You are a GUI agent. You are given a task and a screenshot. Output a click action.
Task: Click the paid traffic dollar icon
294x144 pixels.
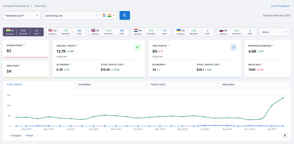point(233,47)
